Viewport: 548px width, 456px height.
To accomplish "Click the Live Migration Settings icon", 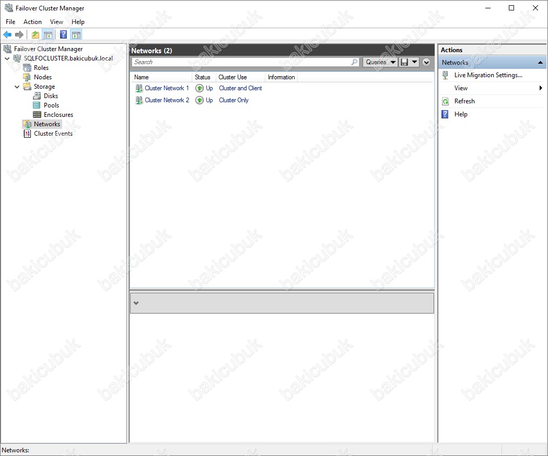I will click(x=445, y=75).
